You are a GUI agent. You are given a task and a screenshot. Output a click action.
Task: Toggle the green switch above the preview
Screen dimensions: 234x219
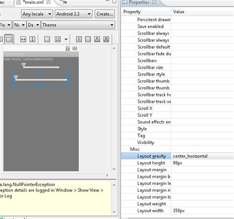coord(75,48)
